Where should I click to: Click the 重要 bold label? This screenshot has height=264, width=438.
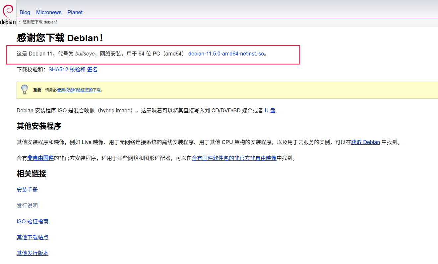point(37,90)
